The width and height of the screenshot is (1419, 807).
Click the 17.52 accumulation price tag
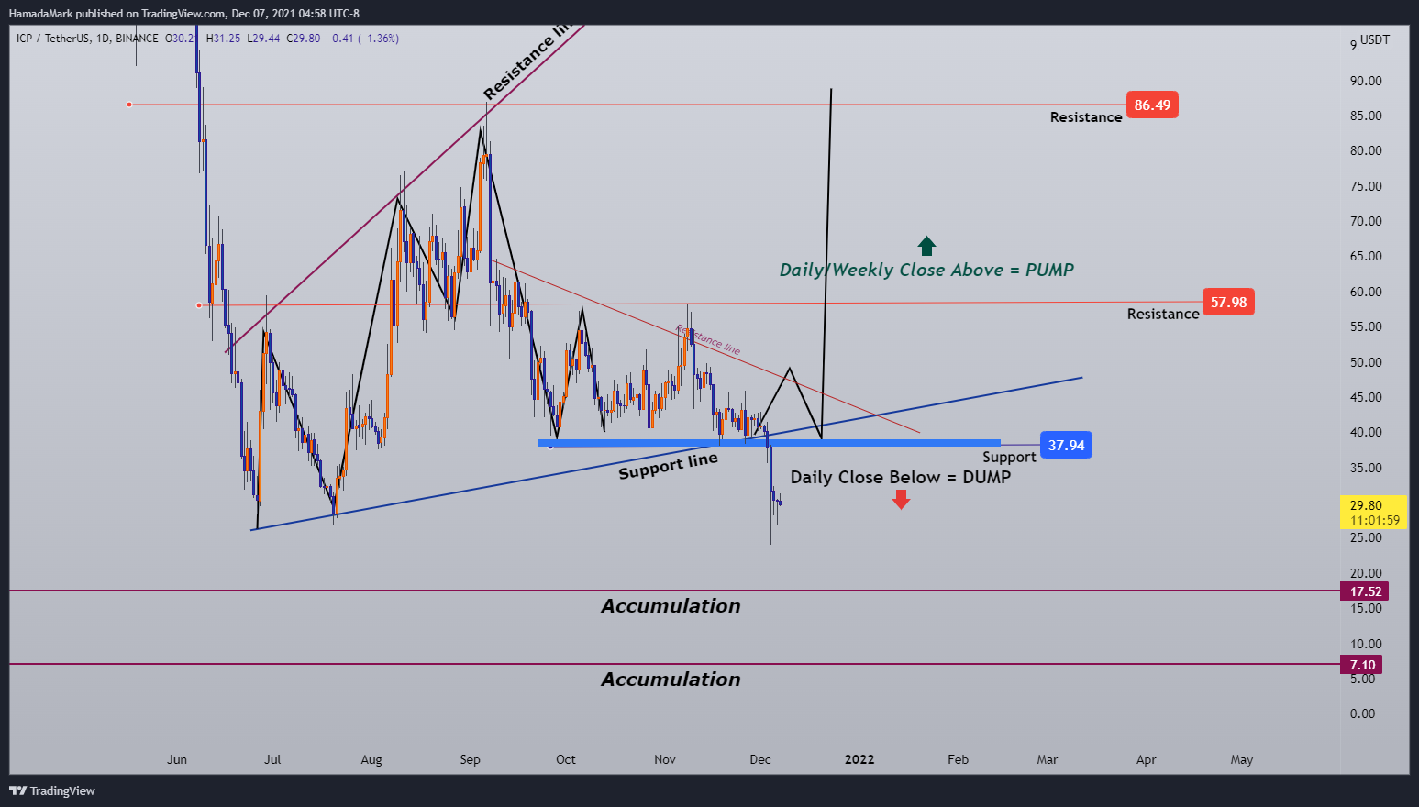click(x=1364, y=591)
